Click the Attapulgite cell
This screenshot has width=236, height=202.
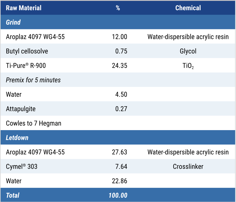point(21,109)
